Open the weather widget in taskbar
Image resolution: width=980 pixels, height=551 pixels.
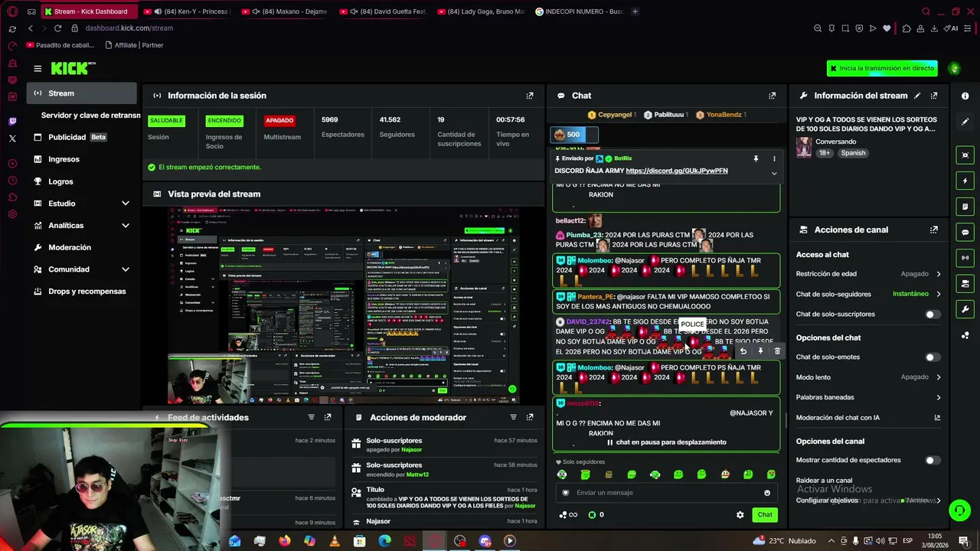coord(784,541)
